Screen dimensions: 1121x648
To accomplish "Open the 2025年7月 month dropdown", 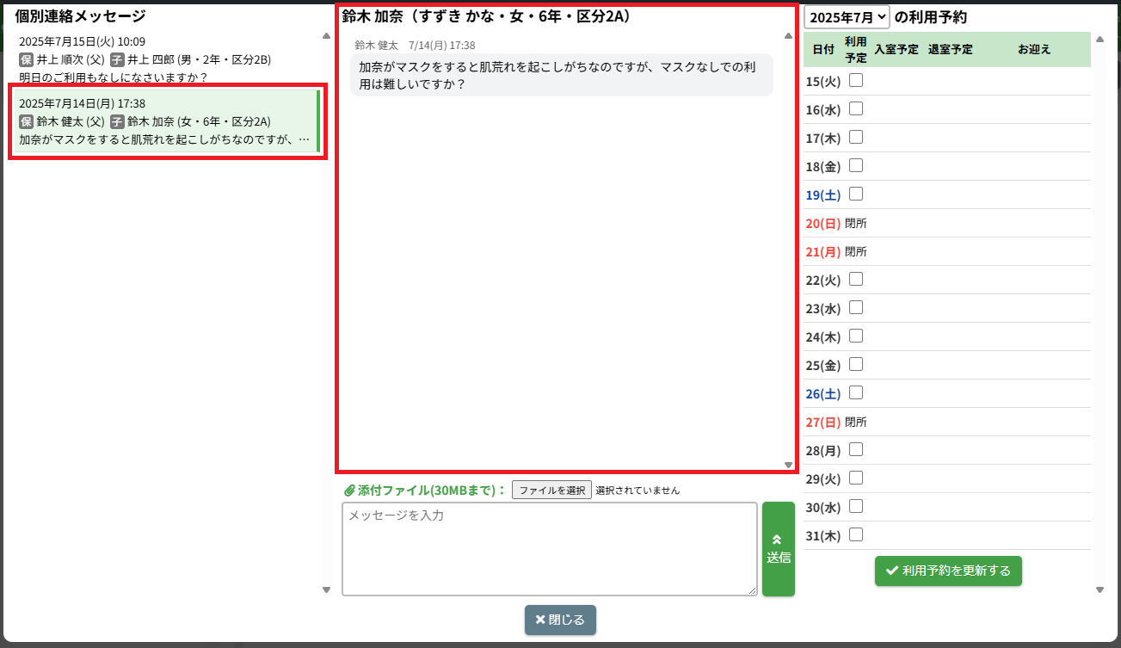I will (847, 17).
